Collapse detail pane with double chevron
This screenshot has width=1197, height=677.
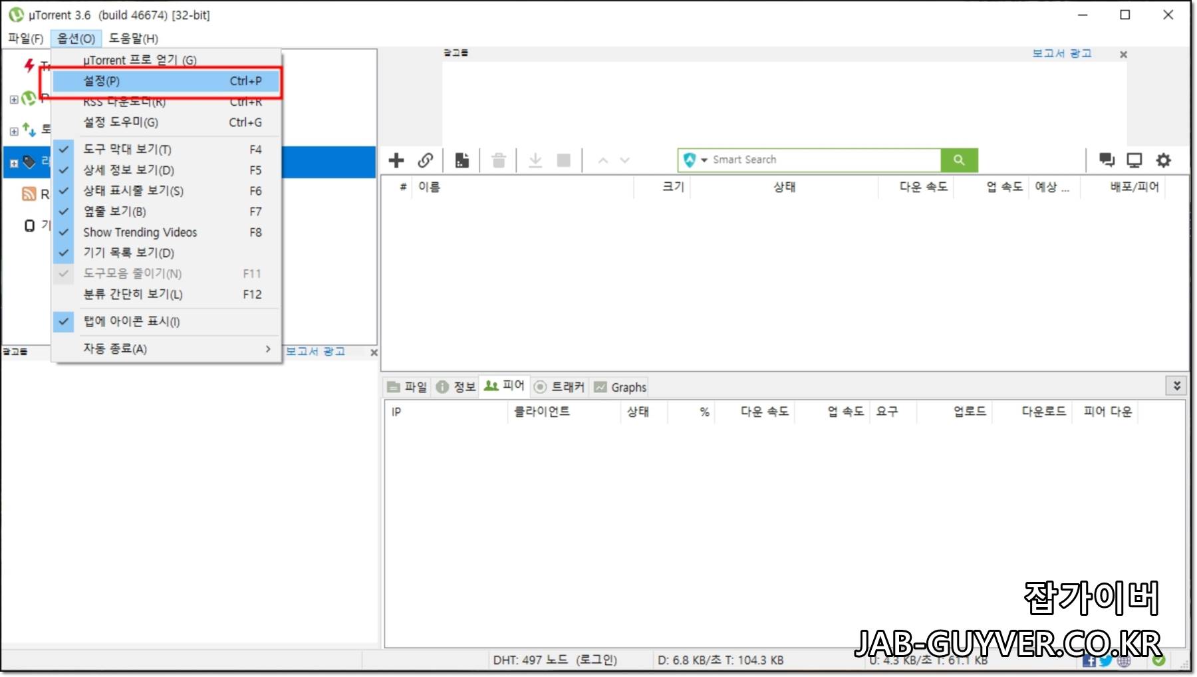click(1176, 386)
